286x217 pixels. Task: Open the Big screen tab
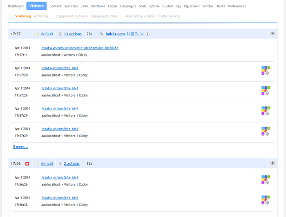point(192,6)
